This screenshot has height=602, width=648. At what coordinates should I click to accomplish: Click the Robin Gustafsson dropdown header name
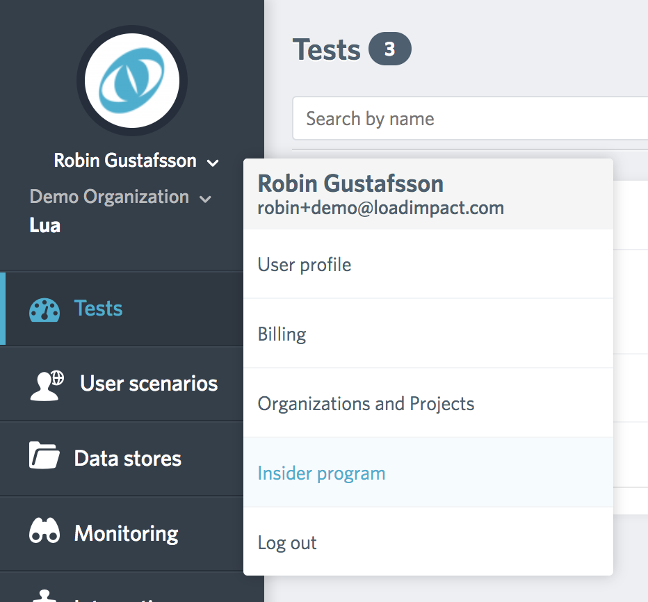[x=350, y=184]
